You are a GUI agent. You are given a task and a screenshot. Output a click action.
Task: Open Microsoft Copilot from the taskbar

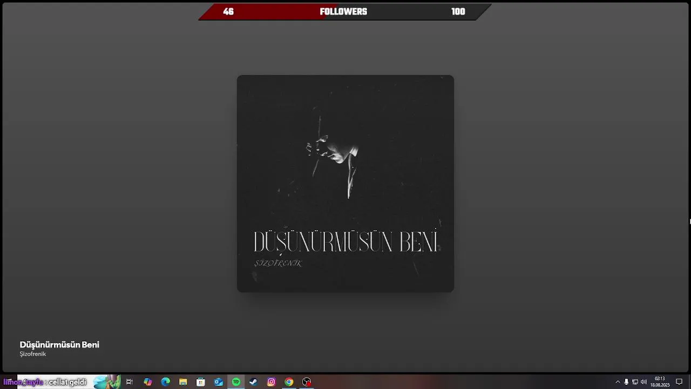147,382
